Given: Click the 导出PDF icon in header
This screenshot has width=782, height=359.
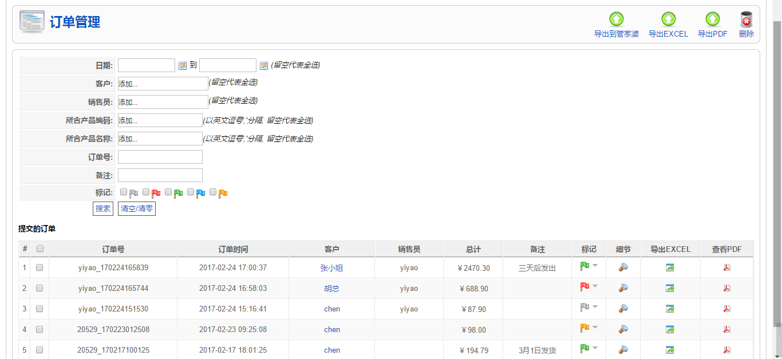Looking at the screenshot, I should 712,20.
